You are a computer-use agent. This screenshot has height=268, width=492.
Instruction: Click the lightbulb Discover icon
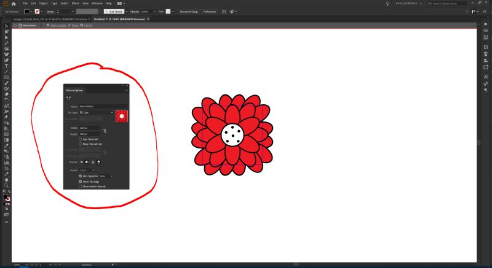click(387, 4)
